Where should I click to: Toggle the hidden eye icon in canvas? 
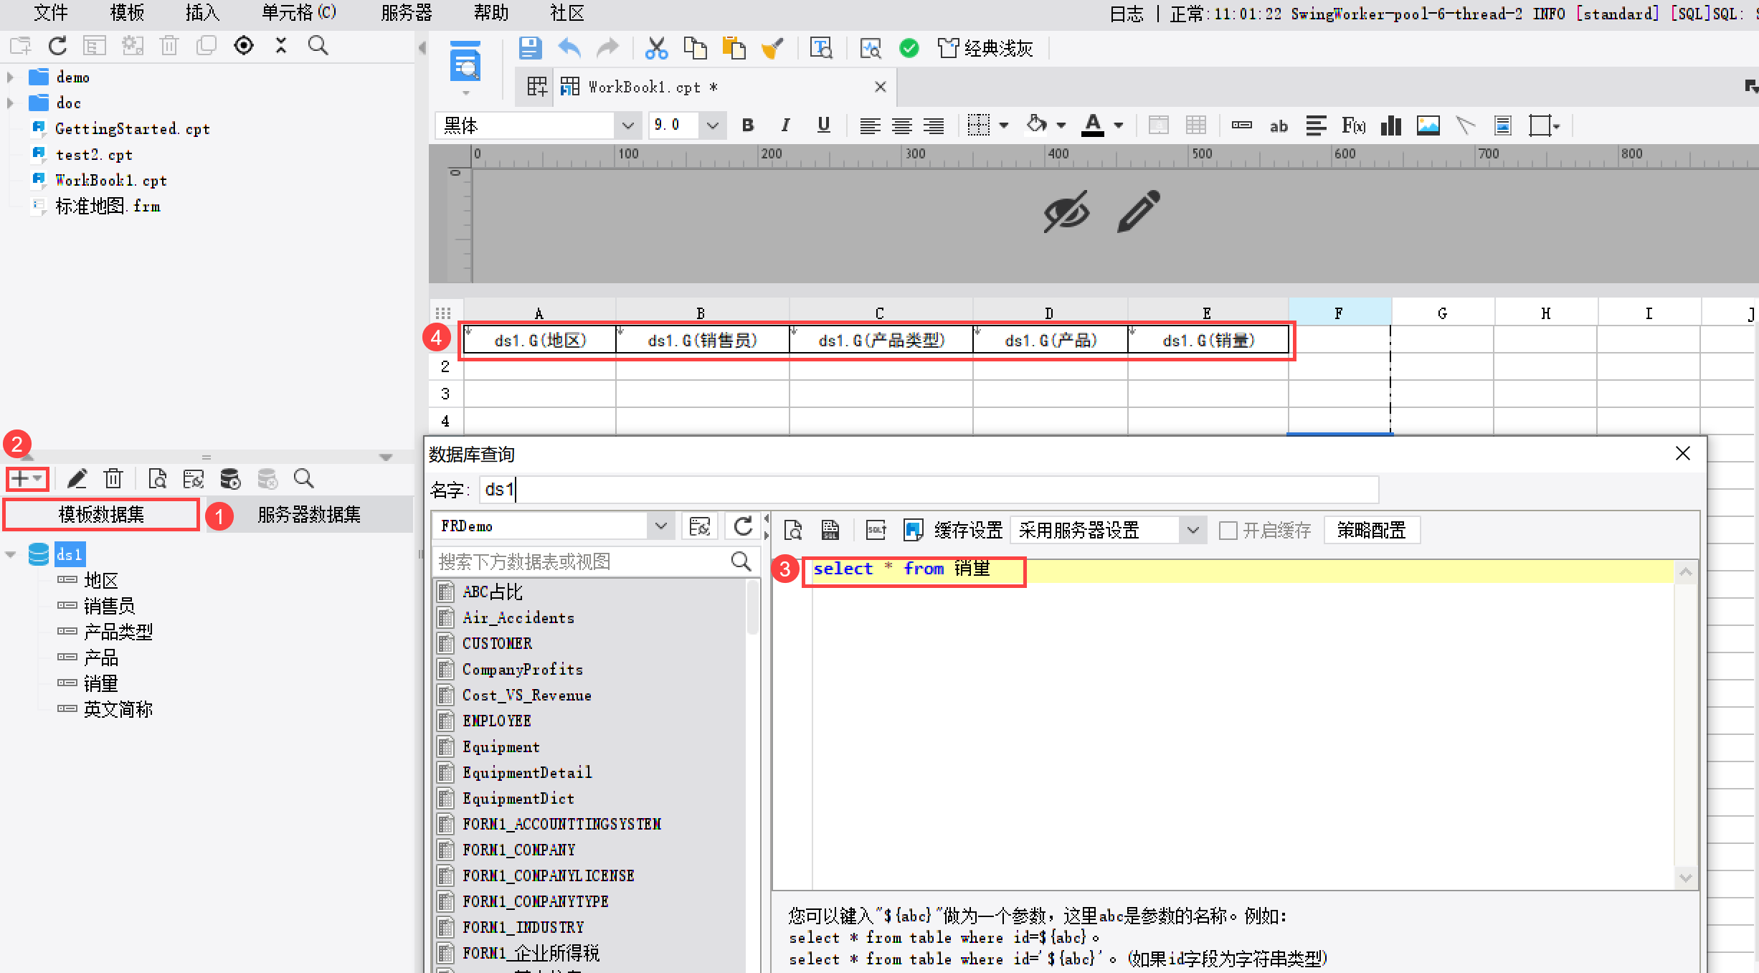(1066, 211)
